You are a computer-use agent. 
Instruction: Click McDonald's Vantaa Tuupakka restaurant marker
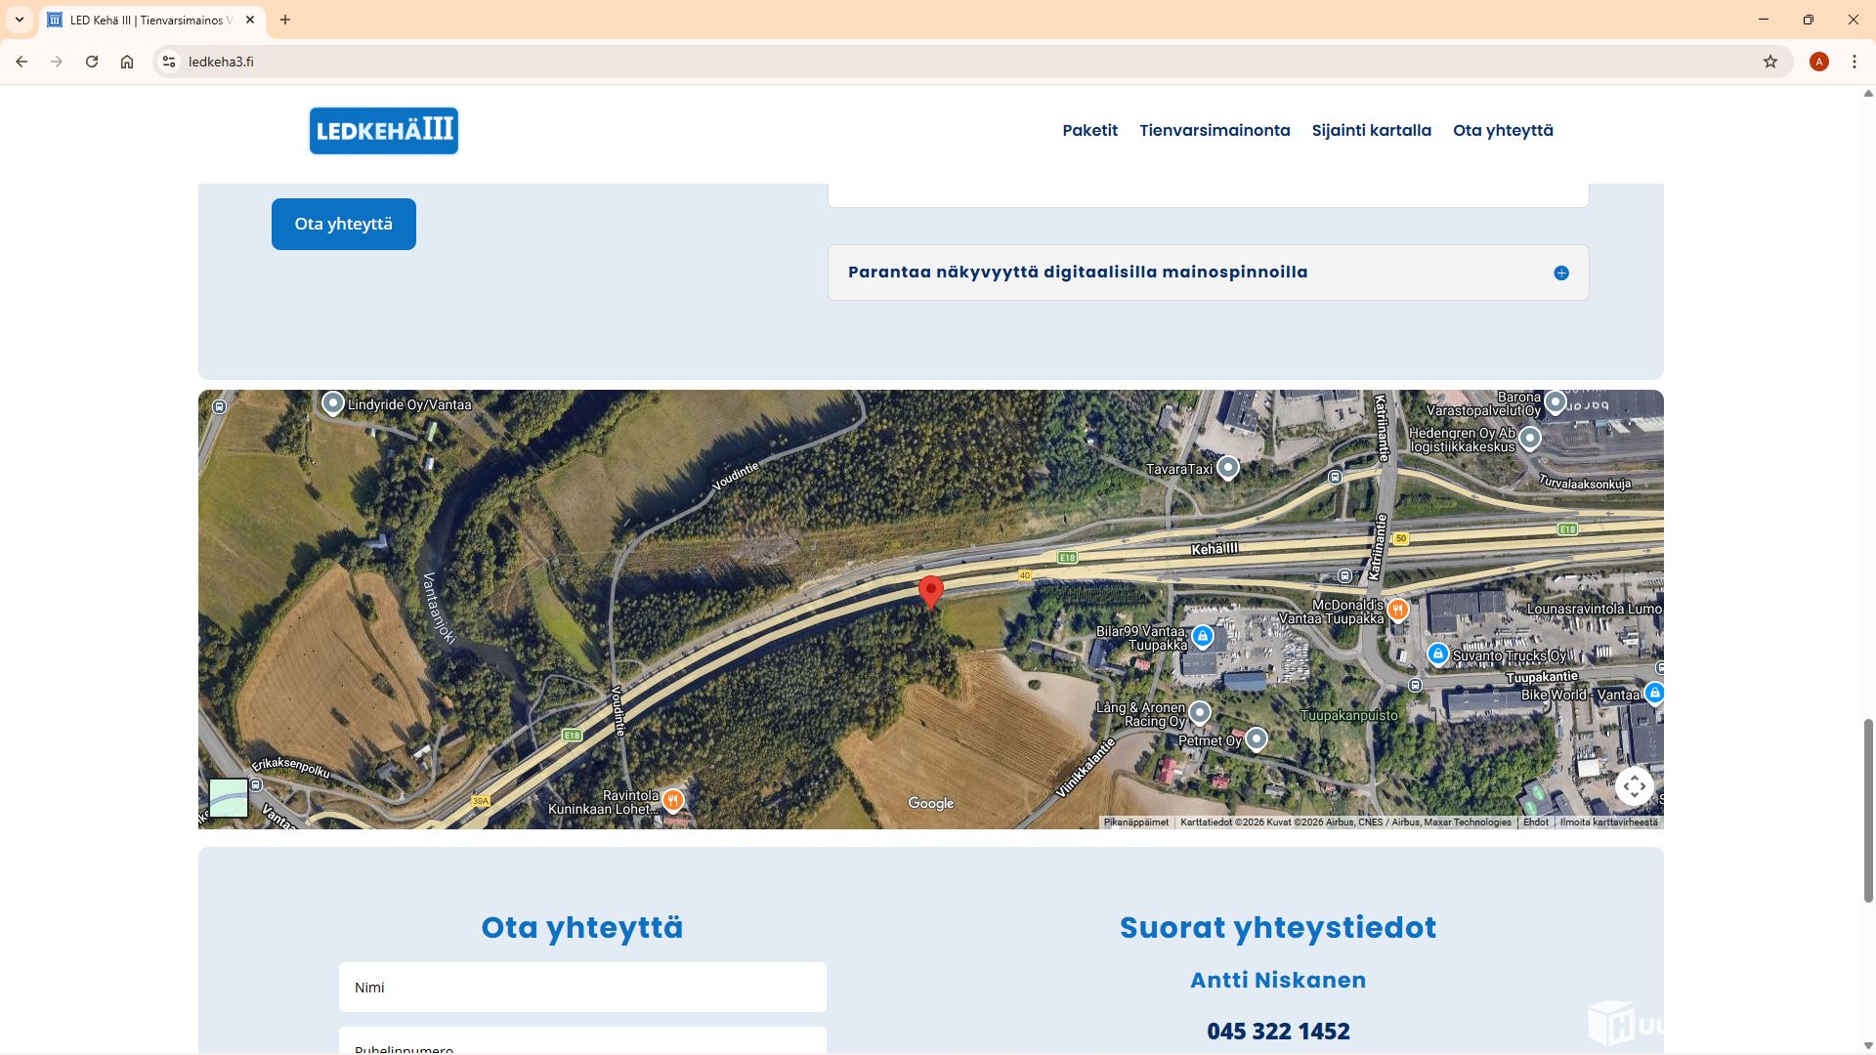click(1398, 611)
